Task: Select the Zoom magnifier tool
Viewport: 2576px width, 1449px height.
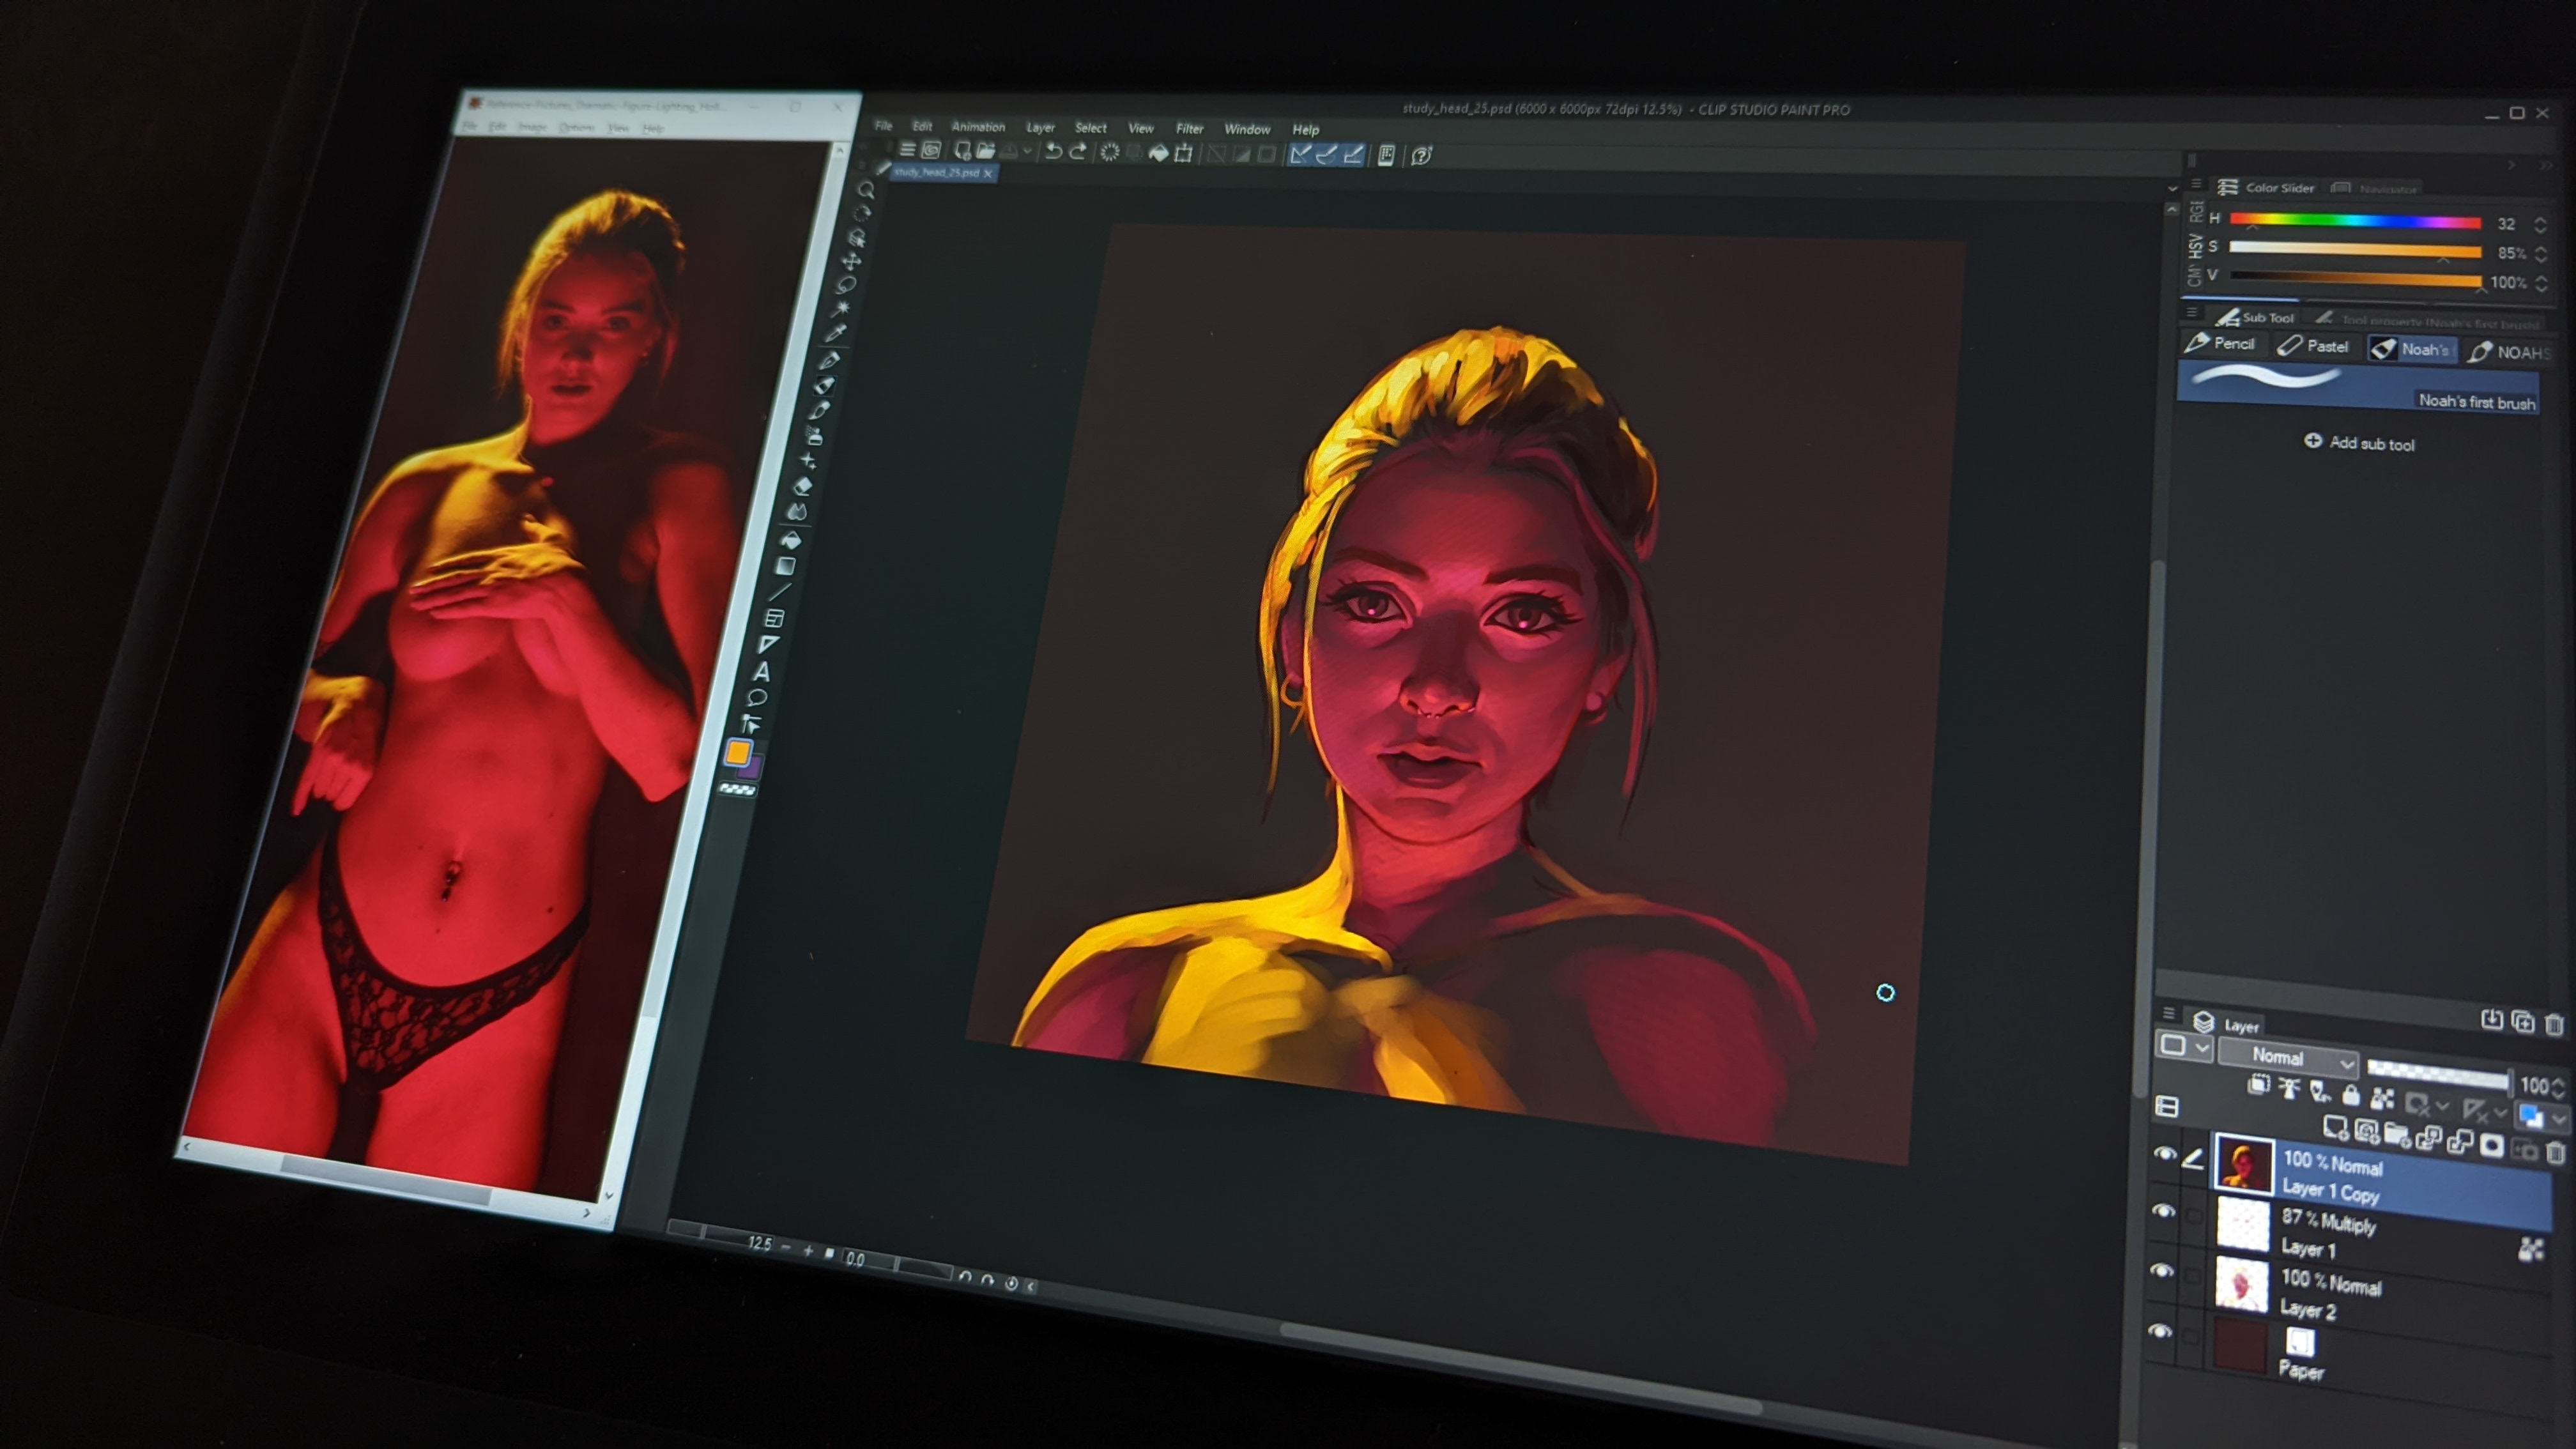Action: [866, 190]
